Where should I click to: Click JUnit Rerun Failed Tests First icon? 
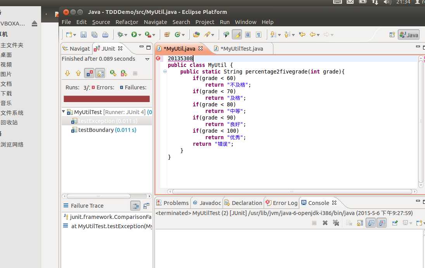pos(124,73)
